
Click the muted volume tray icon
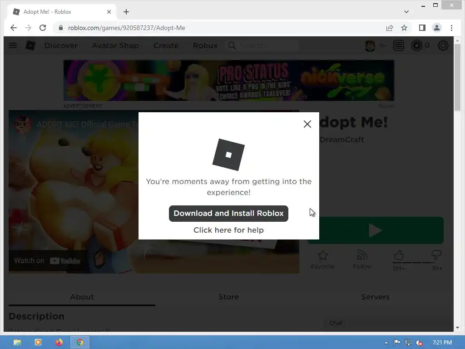(x=419, y=343)
